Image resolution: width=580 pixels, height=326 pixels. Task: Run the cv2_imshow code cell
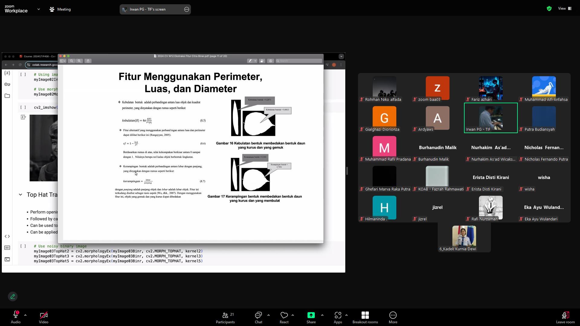click(23, 107)
